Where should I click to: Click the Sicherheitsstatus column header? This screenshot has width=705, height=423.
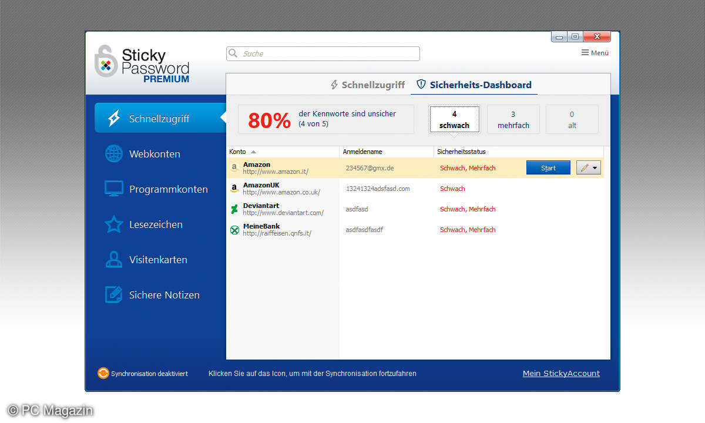pyautogui.click(x=461, y=152)
